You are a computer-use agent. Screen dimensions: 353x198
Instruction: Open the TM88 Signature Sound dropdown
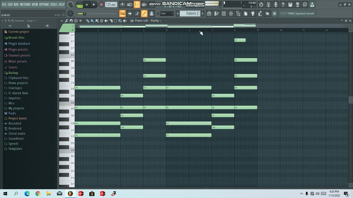pos(297,13)
